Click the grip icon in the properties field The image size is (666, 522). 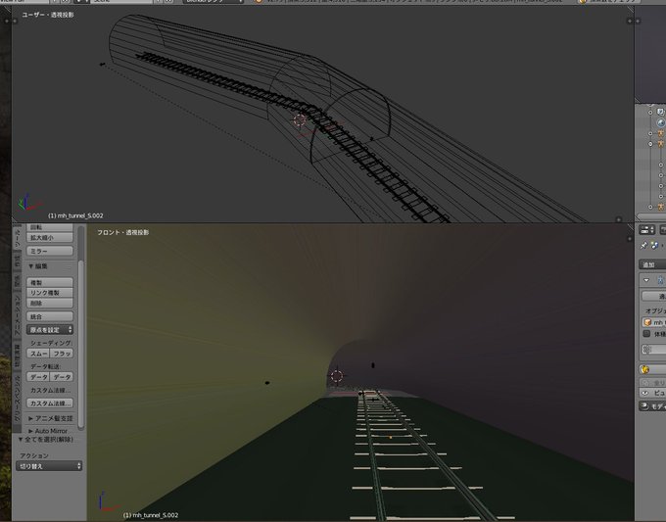[646, 349]
